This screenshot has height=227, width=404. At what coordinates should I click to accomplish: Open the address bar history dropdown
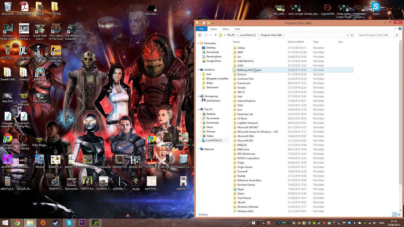tap(347, 35)
